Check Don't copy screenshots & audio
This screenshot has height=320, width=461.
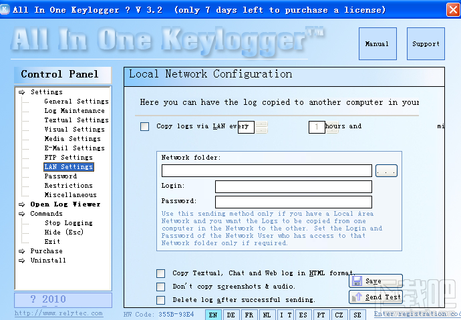coord(160,287)
